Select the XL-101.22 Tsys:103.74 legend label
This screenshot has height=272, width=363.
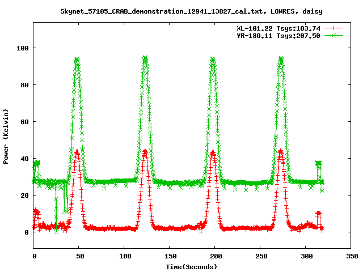278,28
